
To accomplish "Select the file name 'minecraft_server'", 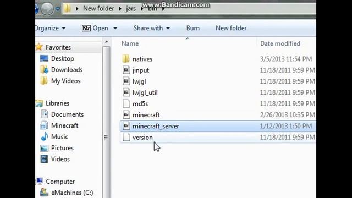I will 156,126.
